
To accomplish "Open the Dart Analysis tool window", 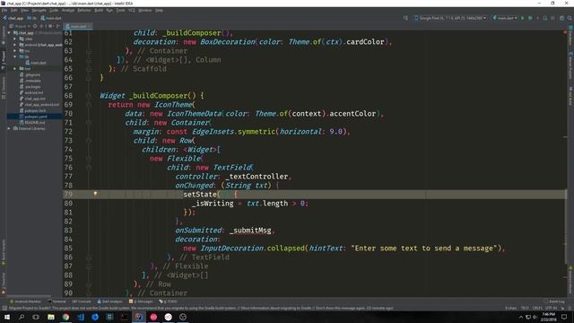I will tap(109, 301).
